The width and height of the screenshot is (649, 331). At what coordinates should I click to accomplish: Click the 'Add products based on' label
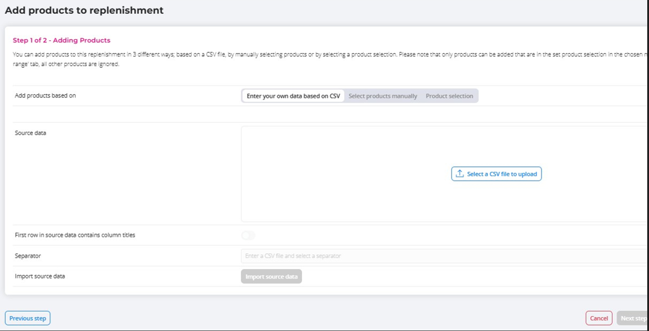click(45, 96)
